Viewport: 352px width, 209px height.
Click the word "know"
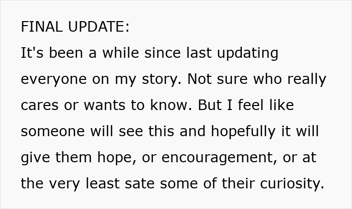(174, 106)
